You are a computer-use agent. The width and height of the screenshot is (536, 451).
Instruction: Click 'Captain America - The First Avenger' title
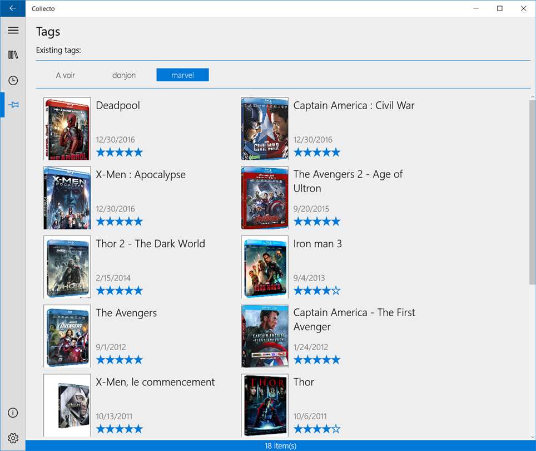click(x=354, y=320)
